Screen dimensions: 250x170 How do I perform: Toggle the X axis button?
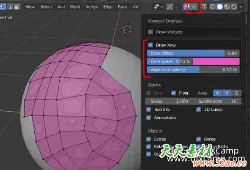point(217,93)
